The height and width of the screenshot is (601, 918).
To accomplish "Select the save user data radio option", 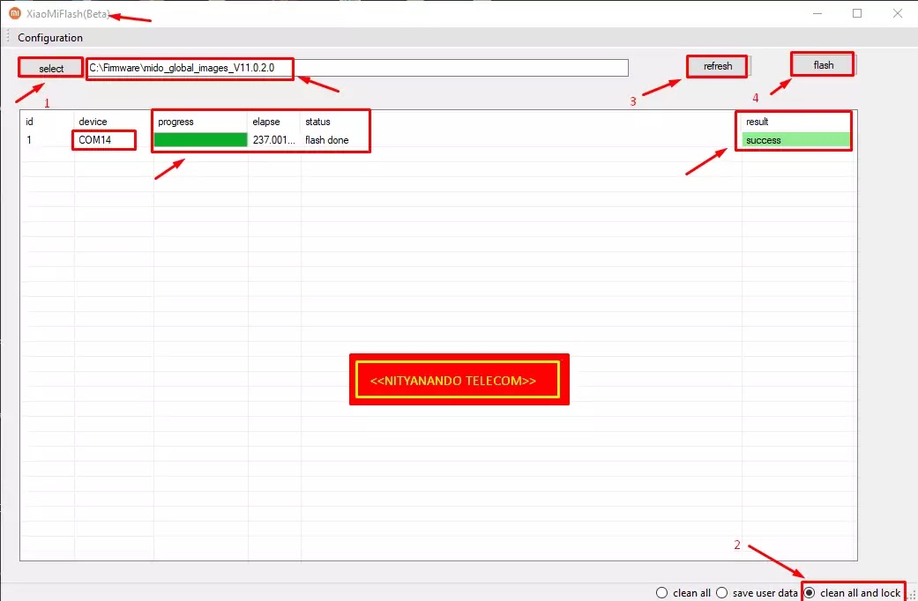I will [757, 593].
